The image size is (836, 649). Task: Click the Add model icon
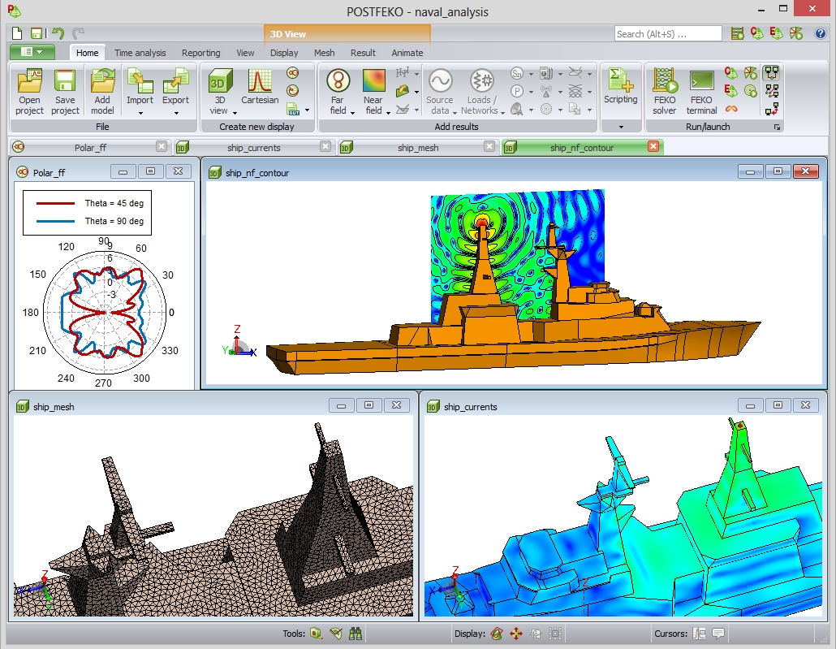[x=102, y=80]
